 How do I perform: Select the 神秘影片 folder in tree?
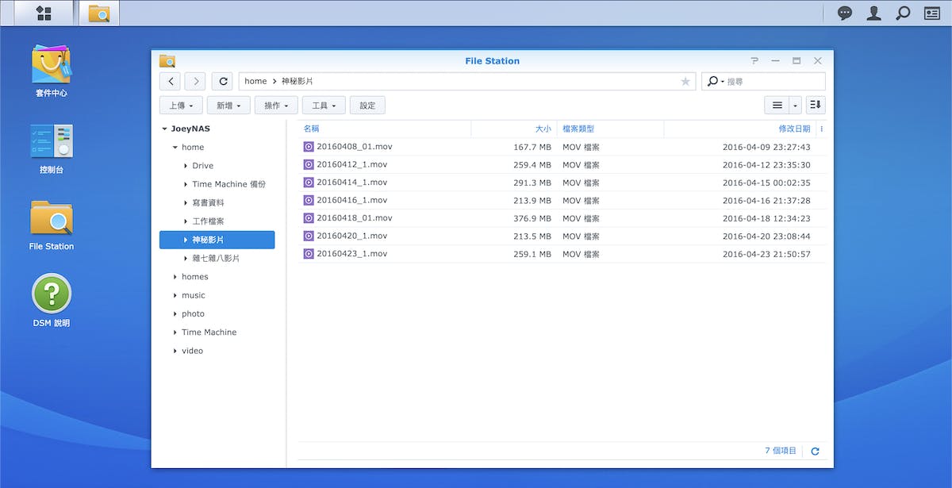217,240
